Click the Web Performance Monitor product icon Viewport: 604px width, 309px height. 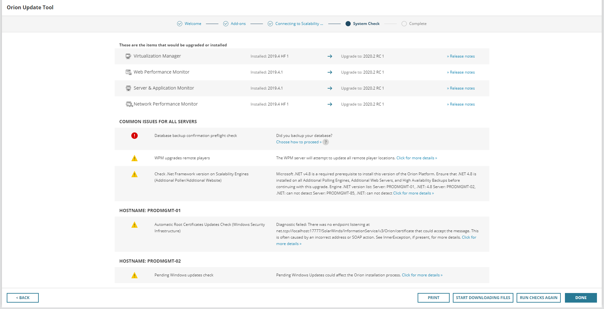click(x=128, y=72)
